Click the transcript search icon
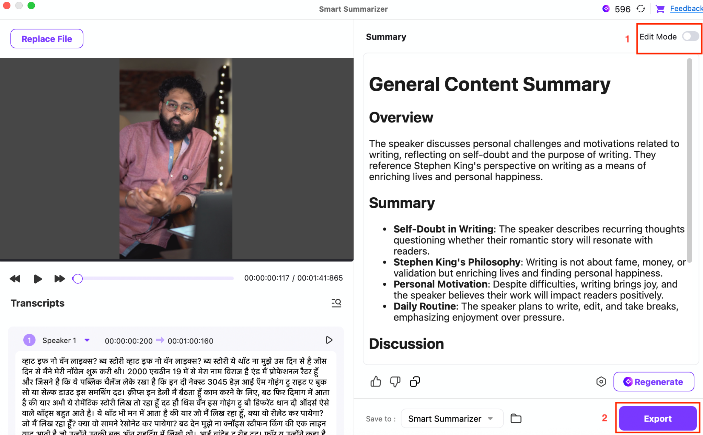 [336, 303]
